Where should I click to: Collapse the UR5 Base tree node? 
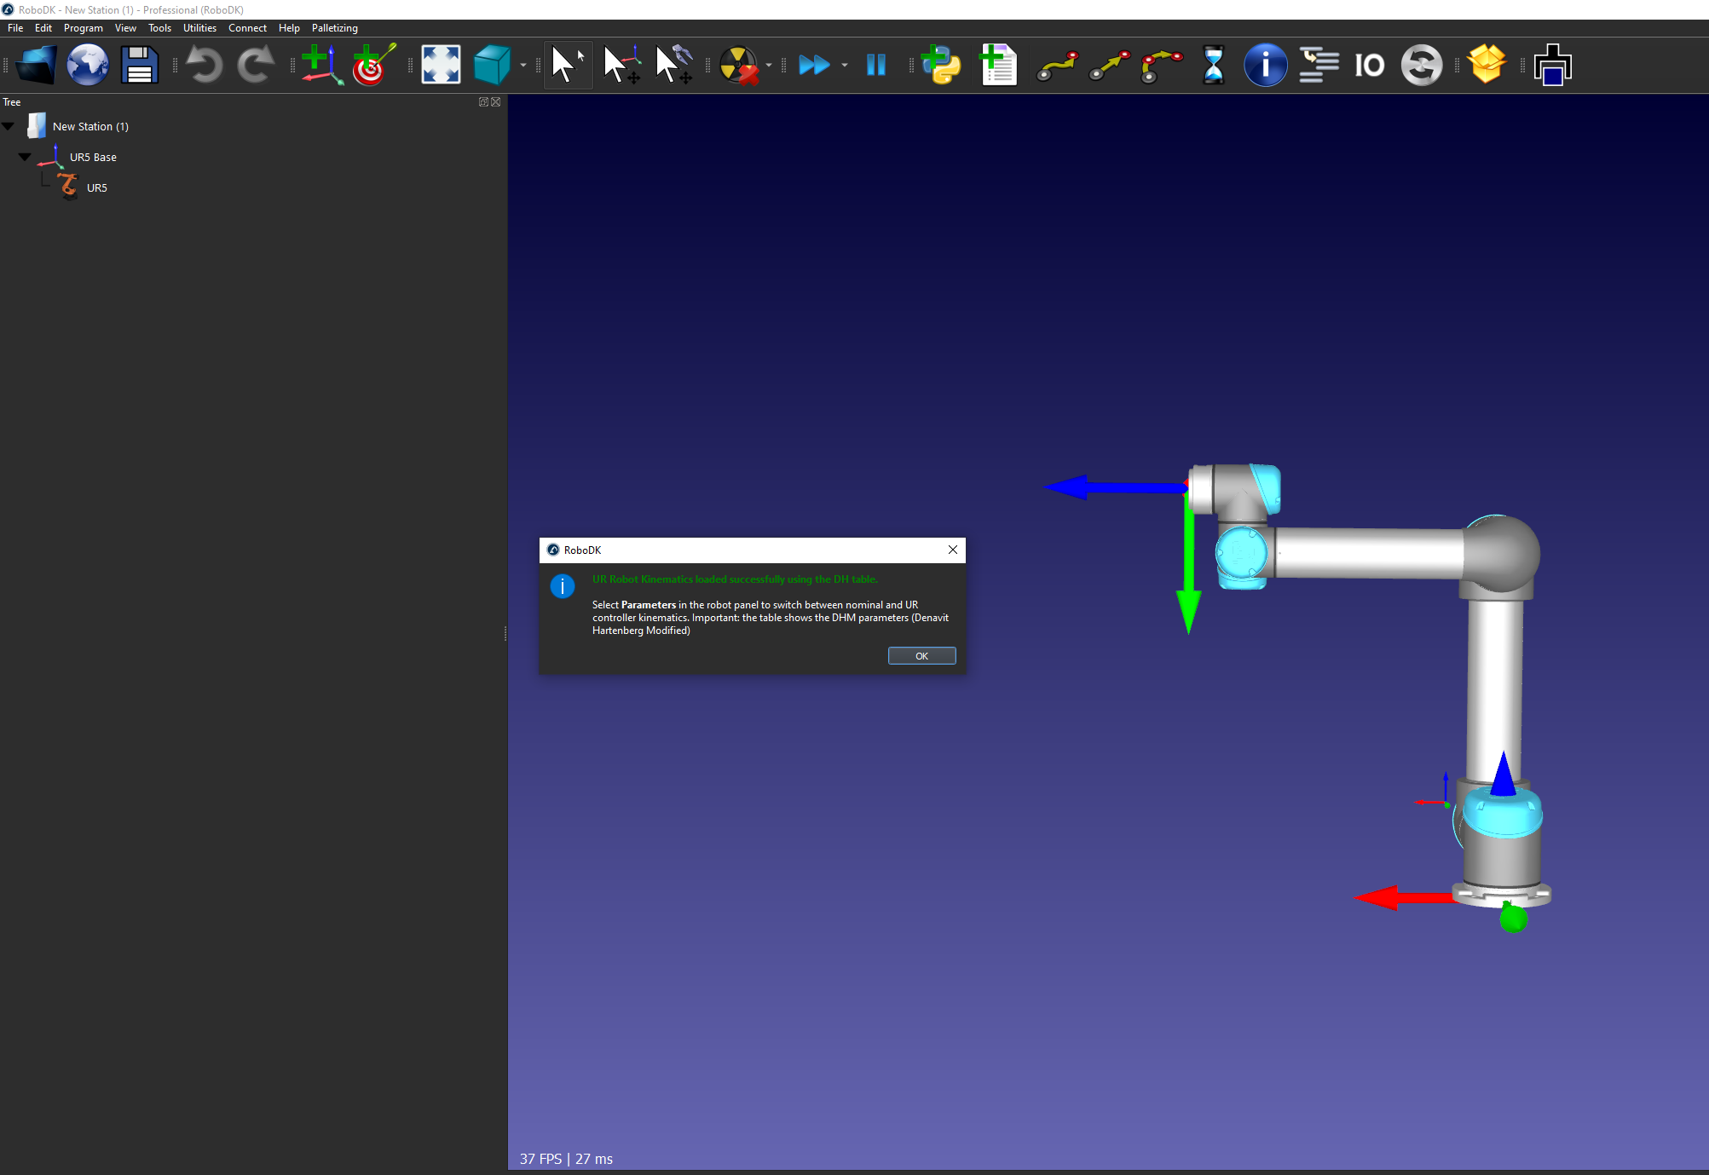(x=25, y=157)
